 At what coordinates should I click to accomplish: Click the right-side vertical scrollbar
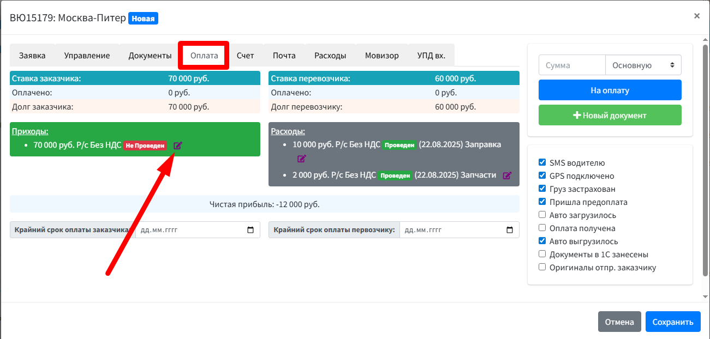(705, 164)
